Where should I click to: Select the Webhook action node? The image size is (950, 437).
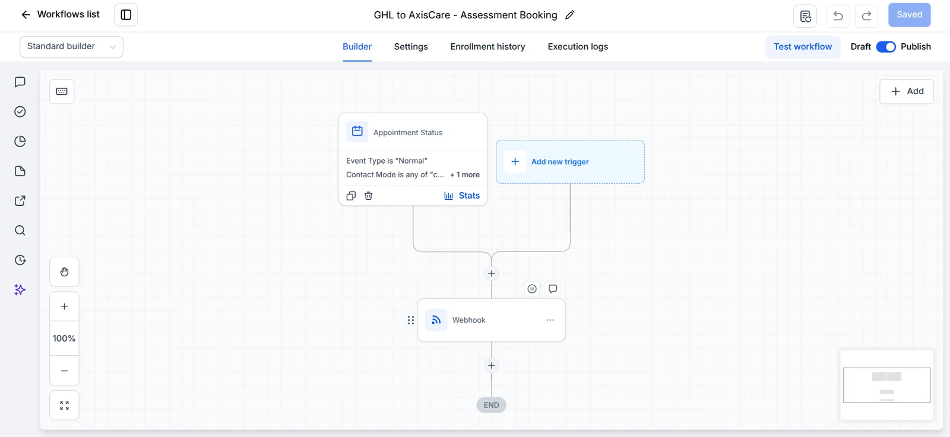click(492, 320)
